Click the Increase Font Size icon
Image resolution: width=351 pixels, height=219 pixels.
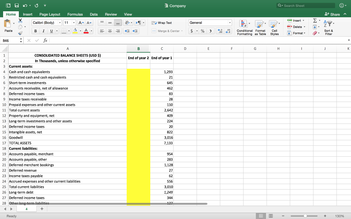coord(81,23)
